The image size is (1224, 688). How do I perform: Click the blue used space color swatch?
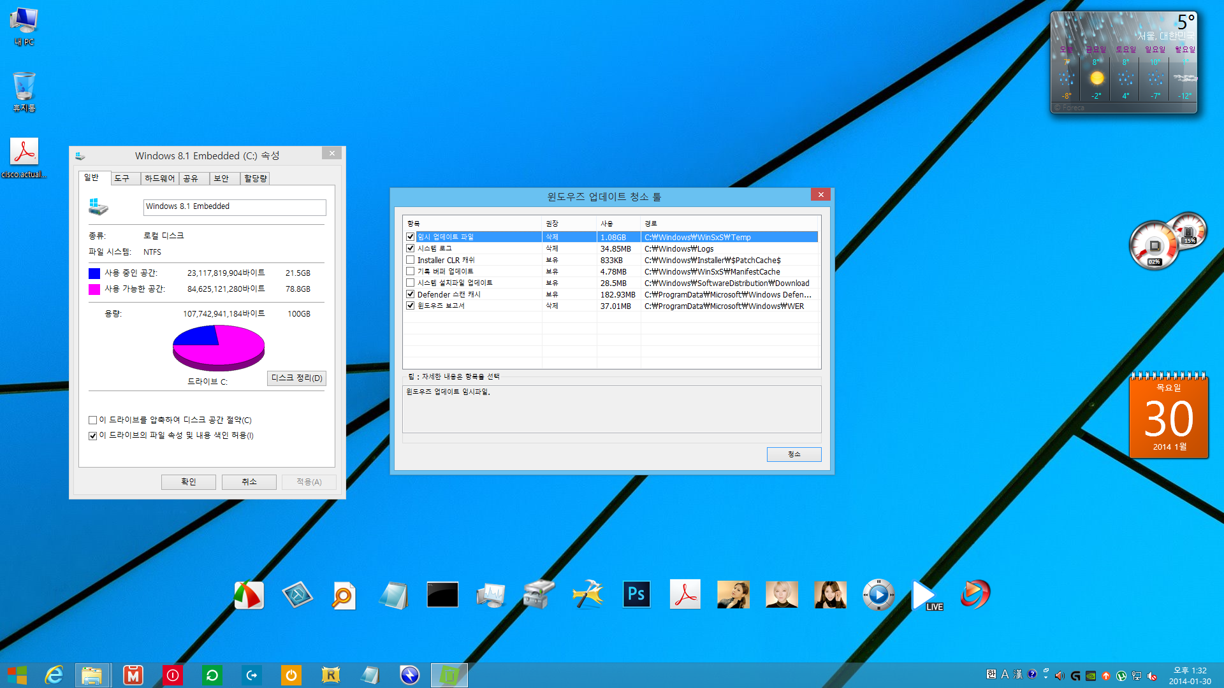pos(94,274)
